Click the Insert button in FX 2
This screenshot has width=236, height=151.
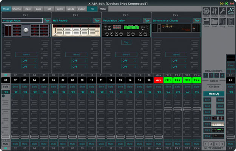coord(76,54)
